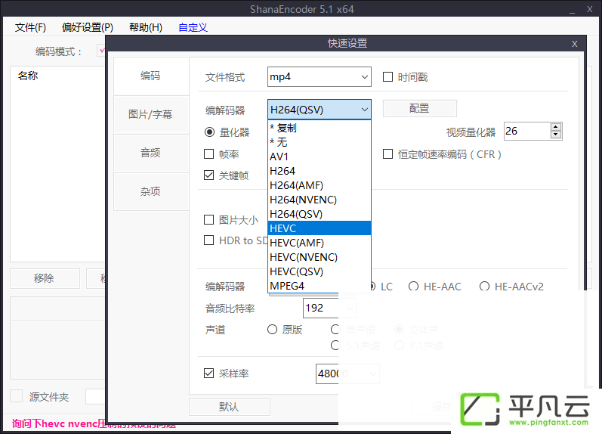Choose AV1 from codec list
This screenshot has height=434, width=602.
click(x=319, y=157)
